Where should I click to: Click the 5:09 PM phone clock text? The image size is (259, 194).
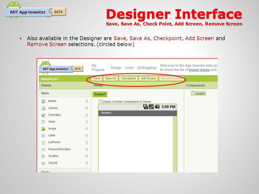pos(168,107)
